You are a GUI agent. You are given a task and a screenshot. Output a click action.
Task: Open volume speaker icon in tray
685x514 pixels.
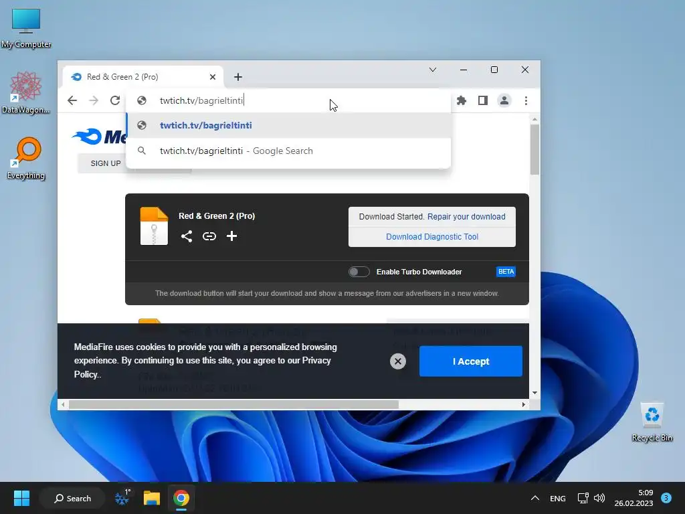pos(599,498)
